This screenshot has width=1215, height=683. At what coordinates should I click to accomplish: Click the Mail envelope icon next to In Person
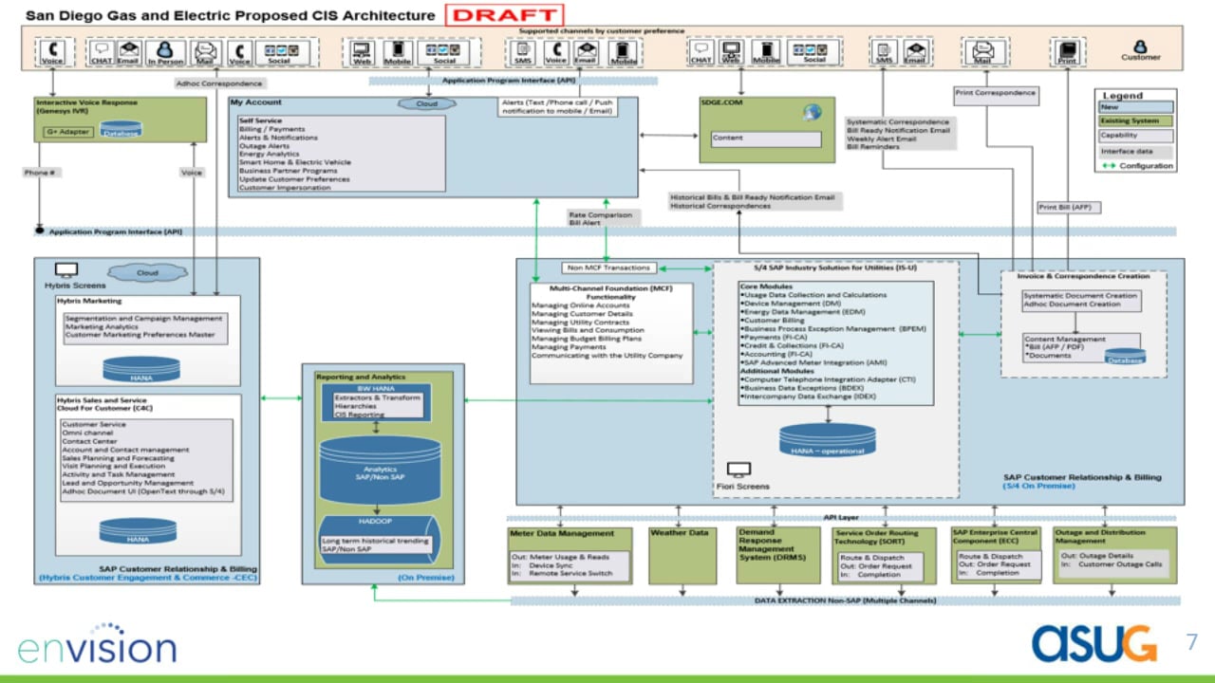click(204, 50)
